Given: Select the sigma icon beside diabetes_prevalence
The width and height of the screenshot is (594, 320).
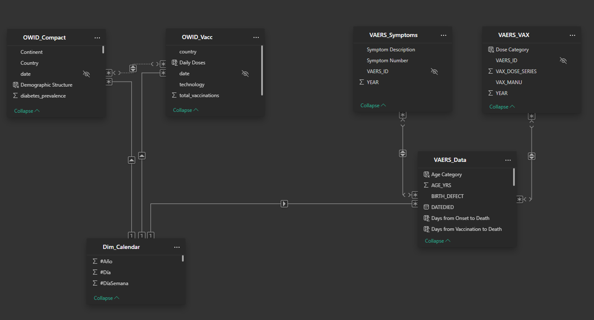Looking at the screenshot, I should tap(15, 96).
